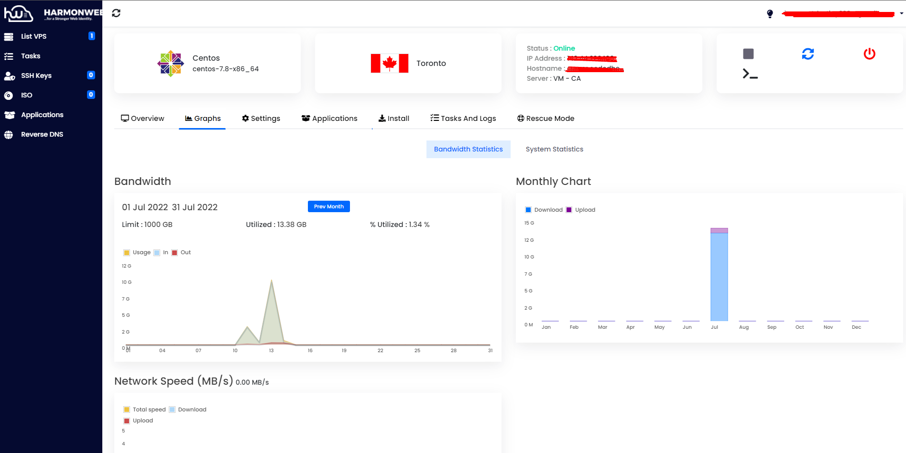Power off the server with the red icon

coord(870,54)
